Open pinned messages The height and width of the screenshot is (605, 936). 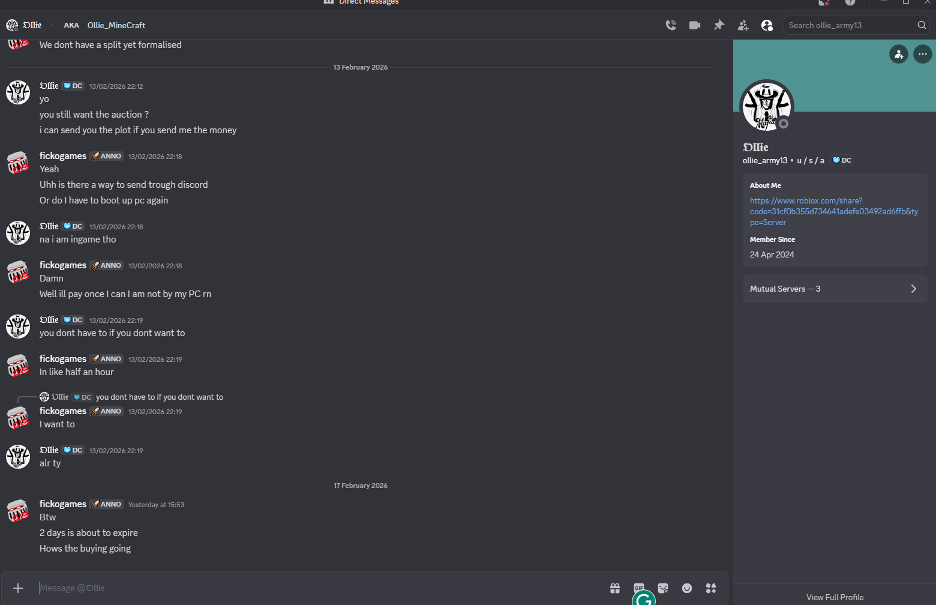(719, 25)
